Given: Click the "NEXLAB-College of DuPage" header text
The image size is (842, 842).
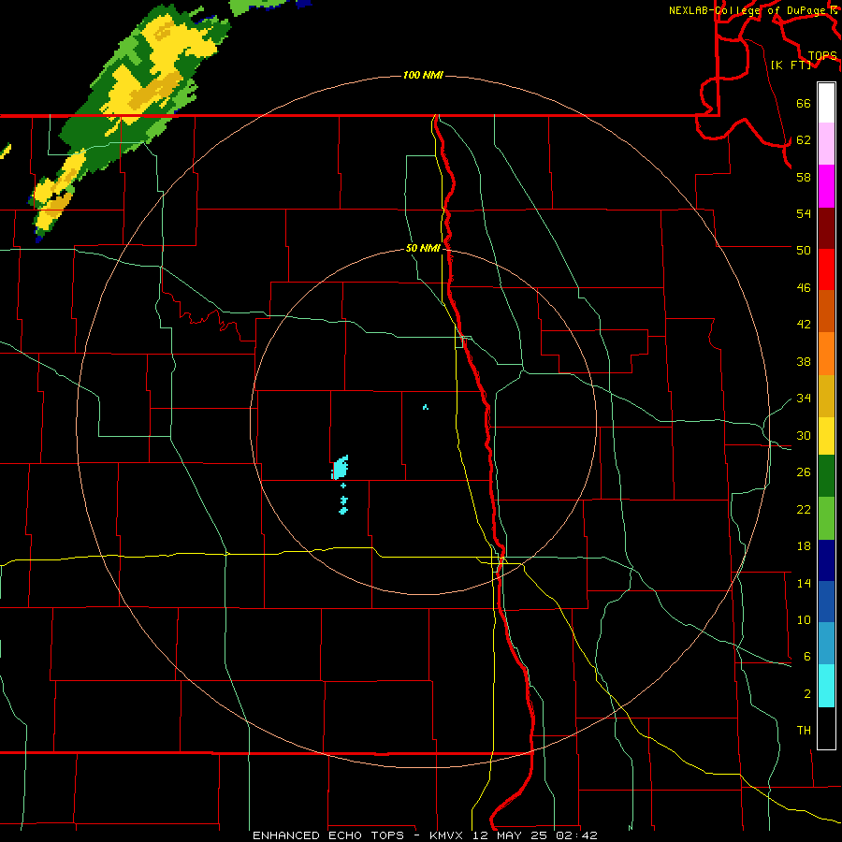Looking at the screenshot, I should (x=747, y=10).
